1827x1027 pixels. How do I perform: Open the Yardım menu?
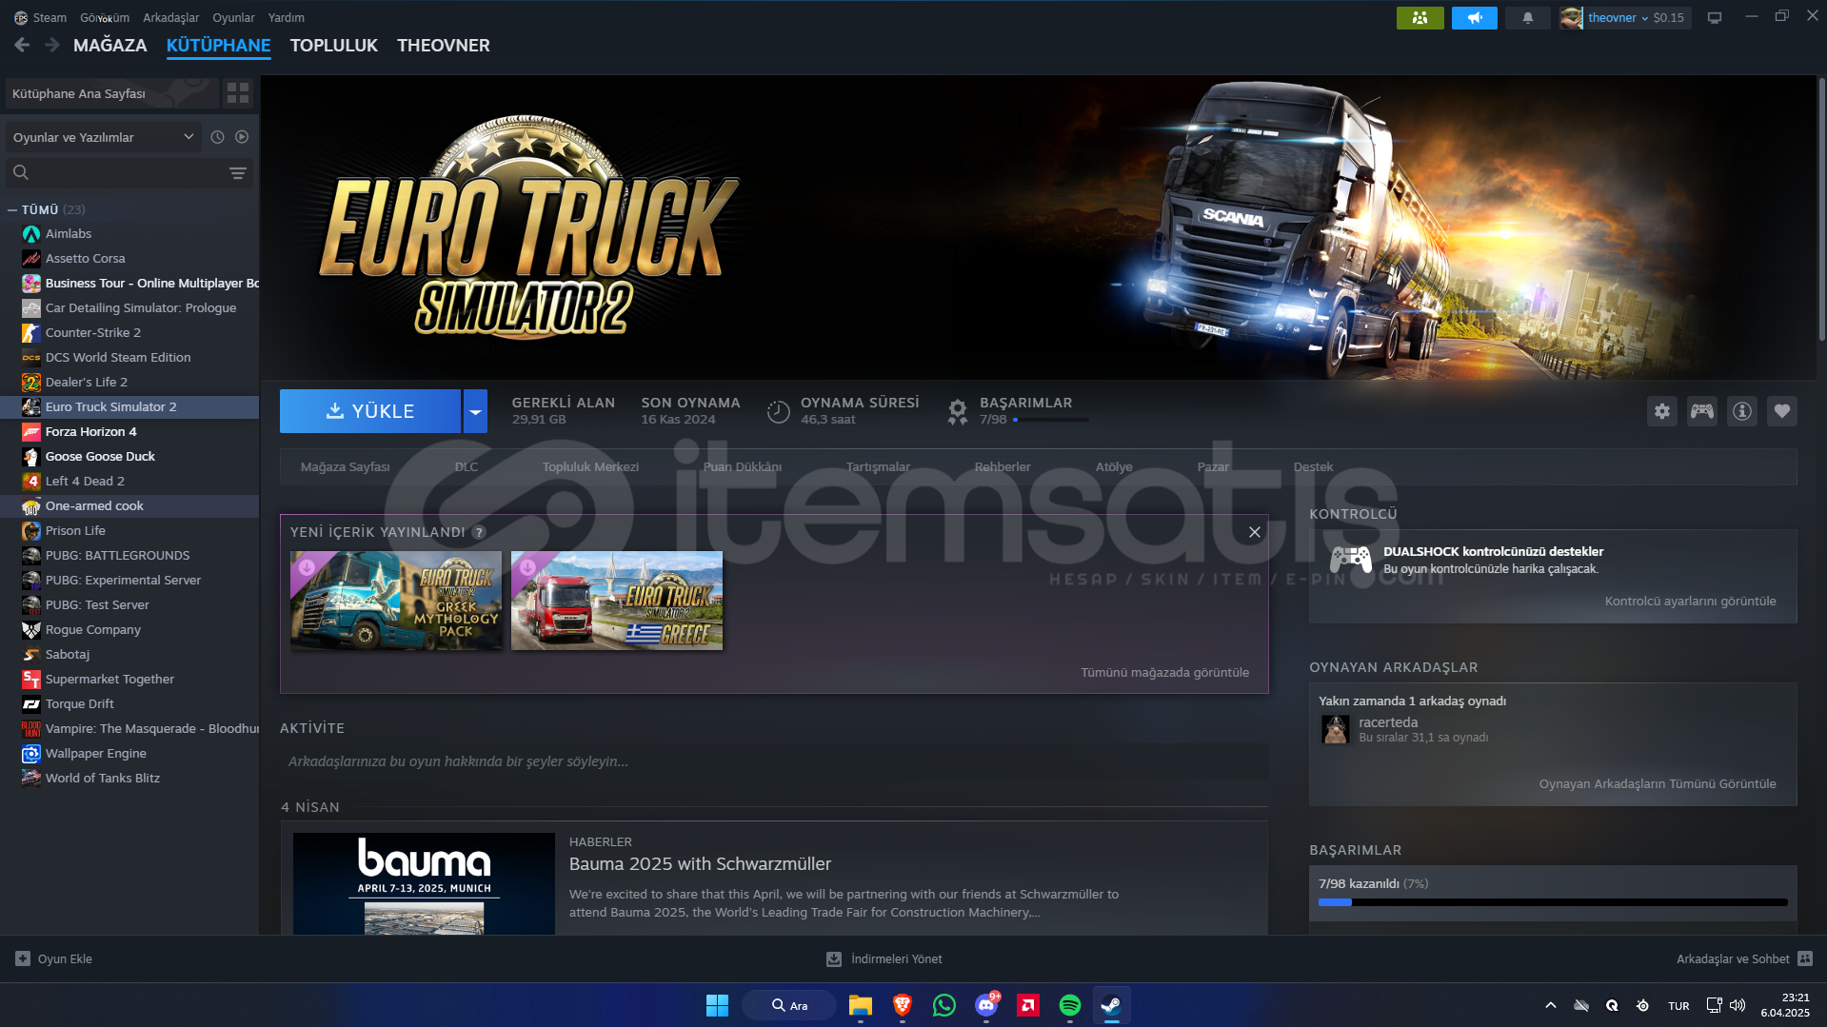(287, 17)
